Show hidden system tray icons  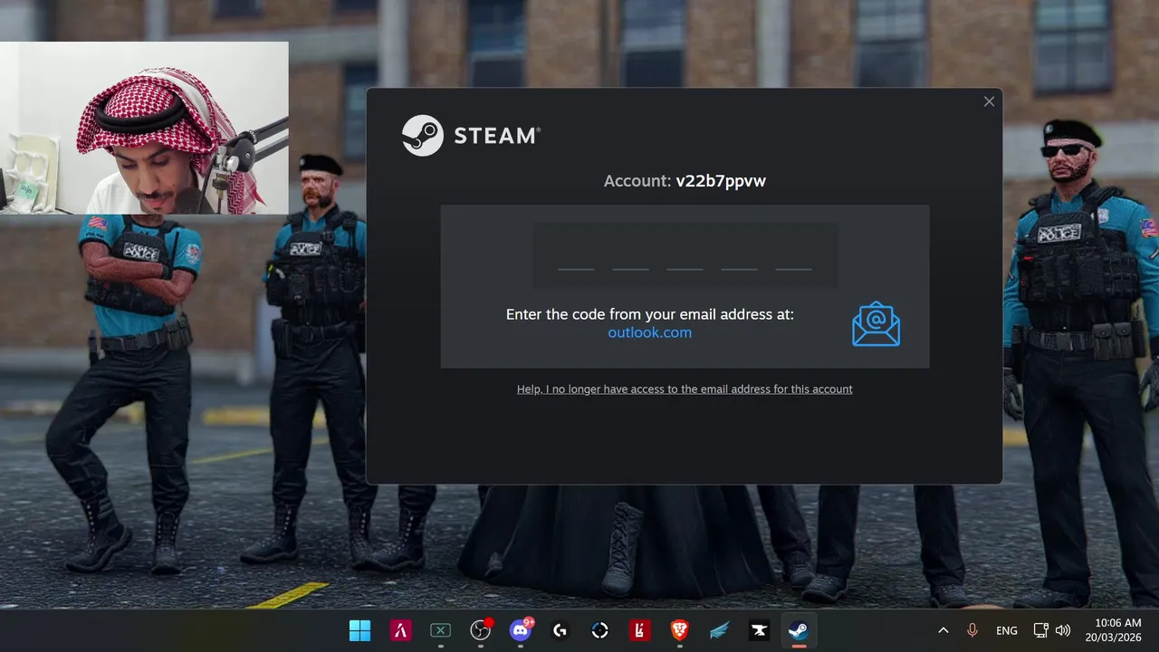click(943, 630)
